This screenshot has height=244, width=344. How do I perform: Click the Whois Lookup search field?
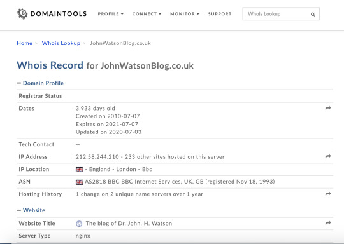pos(281,14)
